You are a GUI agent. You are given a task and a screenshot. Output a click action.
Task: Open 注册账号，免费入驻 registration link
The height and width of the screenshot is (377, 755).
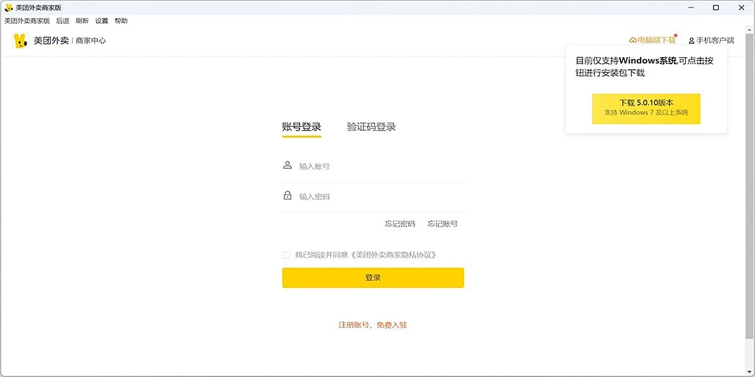point(373,325)
